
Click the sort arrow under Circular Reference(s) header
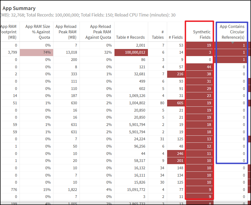233,43
